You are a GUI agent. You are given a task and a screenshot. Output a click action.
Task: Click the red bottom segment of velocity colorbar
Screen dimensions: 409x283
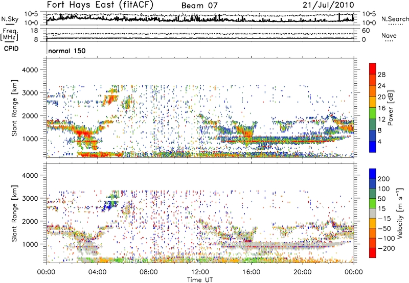point(373,253)
